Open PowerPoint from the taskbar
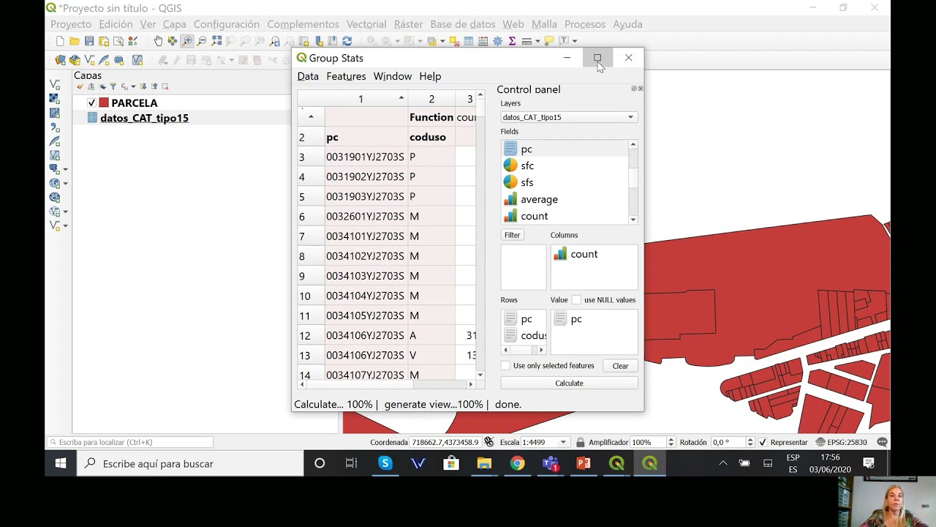This screenshot has height=527, width=936. 584,463
